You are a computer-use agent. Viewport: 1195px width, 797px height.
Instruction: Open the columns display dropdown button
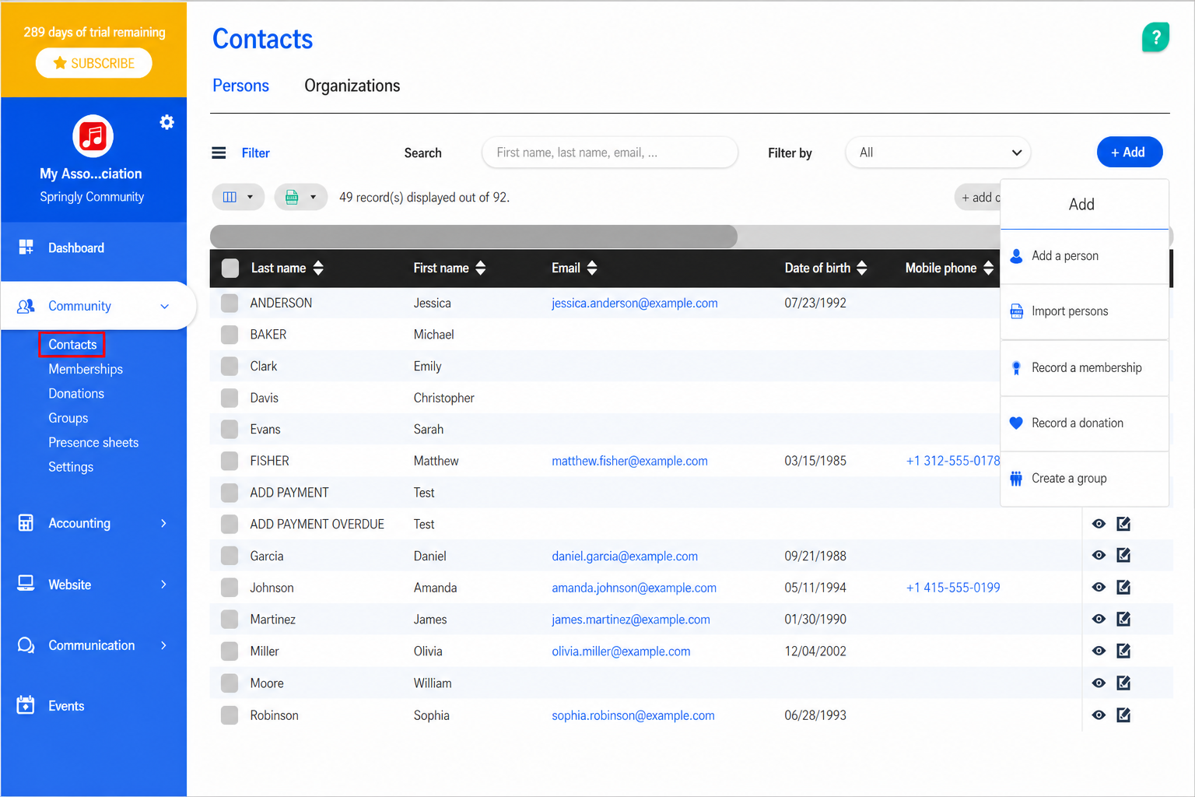click(x=238, y=197)
